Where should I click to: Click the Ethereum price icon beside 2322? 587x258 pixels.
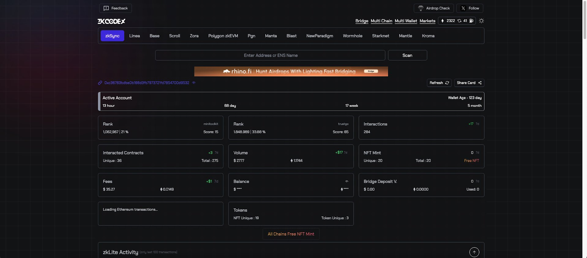(x=442, y=21)
